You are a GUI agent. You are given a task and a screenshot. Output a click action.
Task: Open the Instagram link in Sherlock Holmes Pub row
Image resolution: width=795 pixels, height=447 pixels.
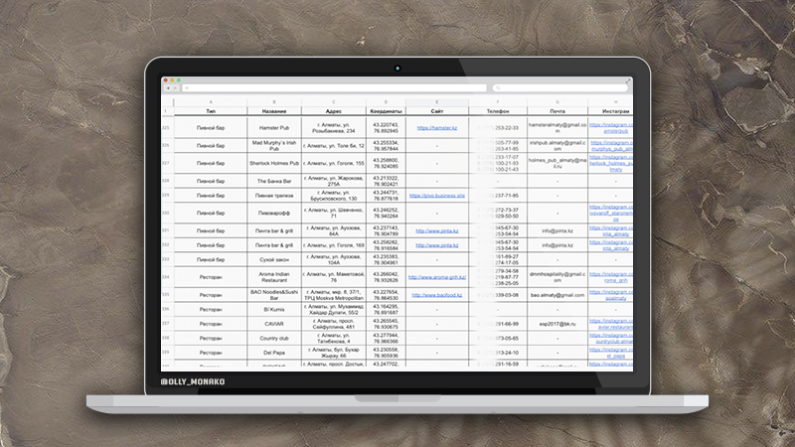(x=611, y=163)
